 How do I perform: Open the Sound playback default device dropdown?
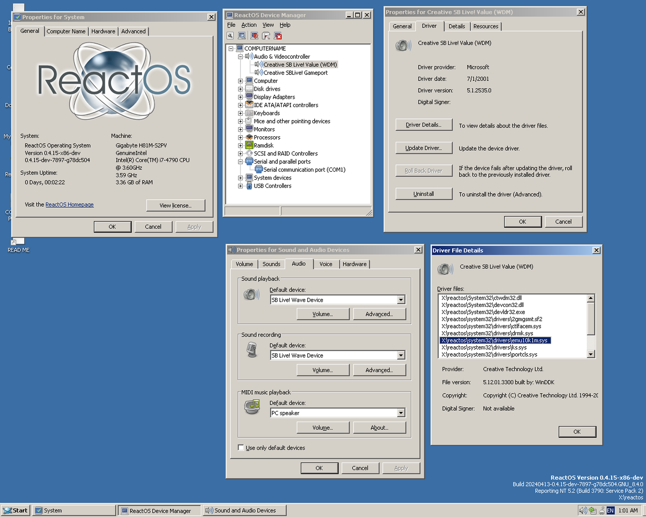pos(401,300)
